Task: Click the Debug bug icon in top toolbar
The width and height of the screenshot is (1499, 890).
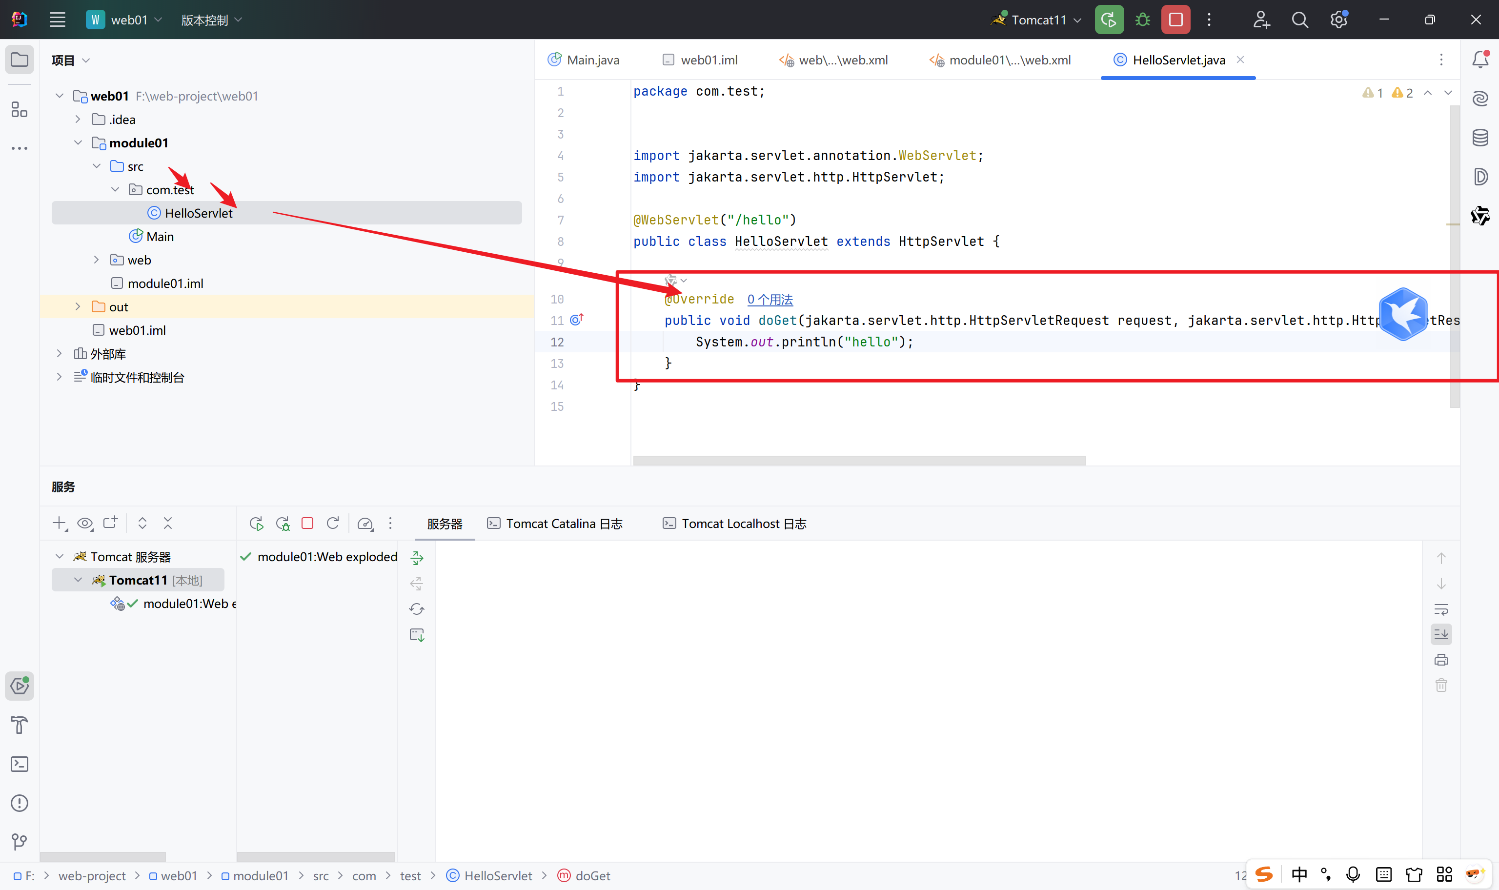Action: tap(1142, 20)
